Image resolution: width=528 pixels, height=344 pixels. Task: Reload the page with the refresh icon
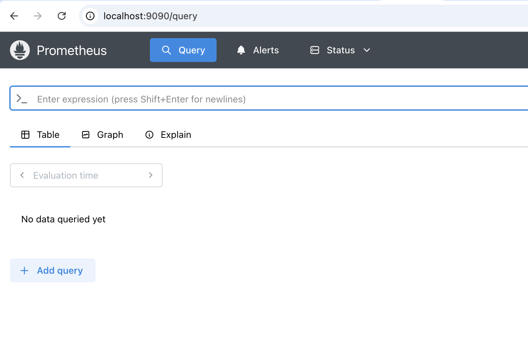tap(62, 16)
